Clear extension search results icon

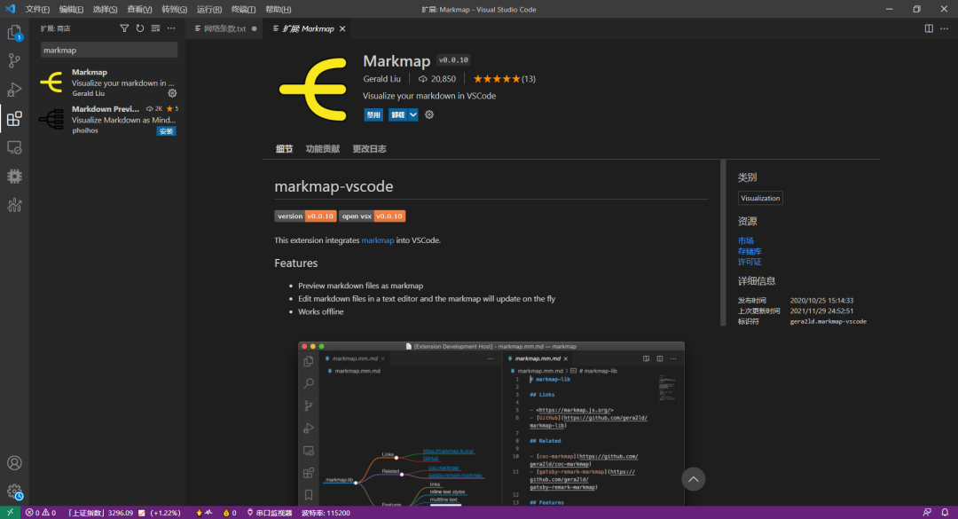pyautogui.click(x=156, y=28)
